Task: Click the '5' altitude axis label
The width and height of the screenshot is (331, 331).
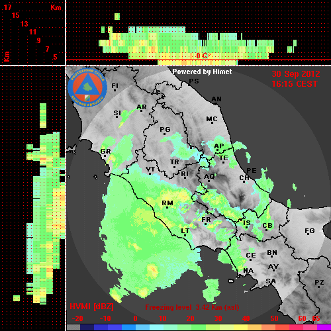Action: 55,57
